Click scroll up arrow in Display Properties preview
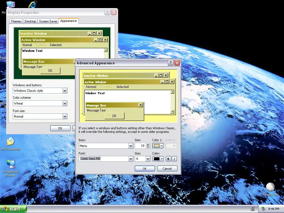 (x=106, y=50)
